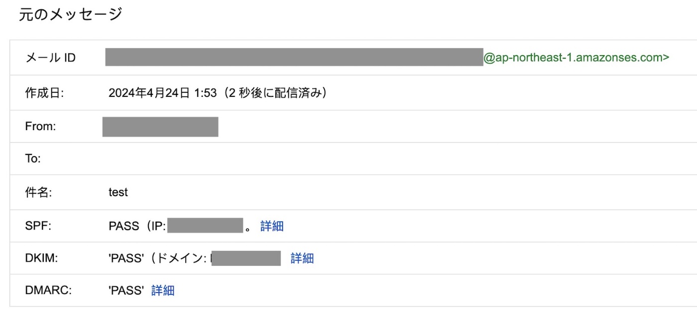The height and width of the screenshot is (309, 697).
Task: Click the redacted SPF IP address
Action: tap(205, 227)
